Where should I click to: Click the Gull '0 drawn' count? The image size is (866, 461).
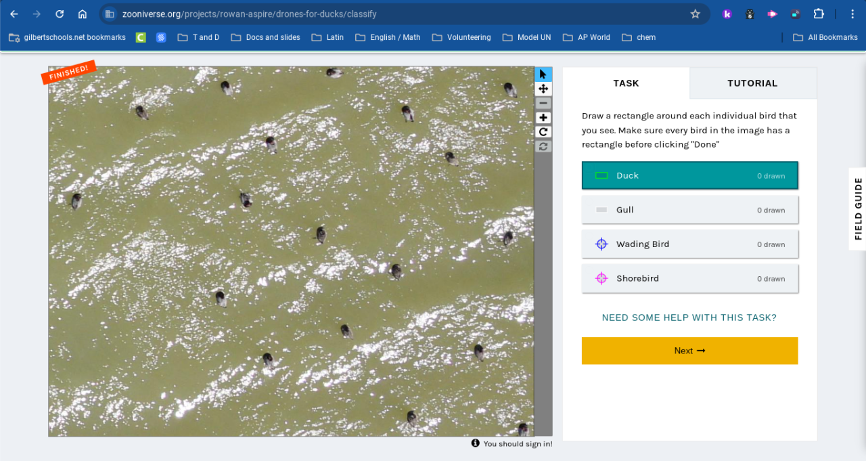771,211
